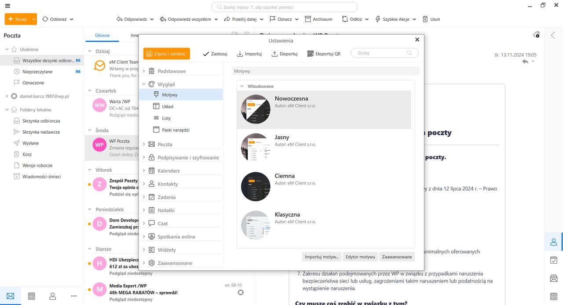Open Wiadomości-śmieci junk folder
The height and width of the screenshot is (305, 563).
(x=43, y=177)
